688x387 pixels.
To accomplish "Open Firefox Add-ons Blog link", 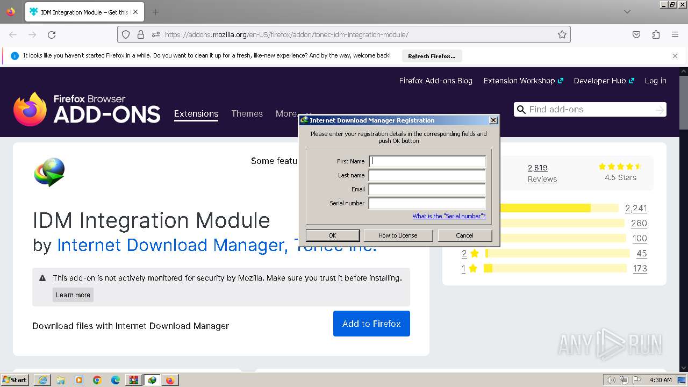I will coord(436,81).
